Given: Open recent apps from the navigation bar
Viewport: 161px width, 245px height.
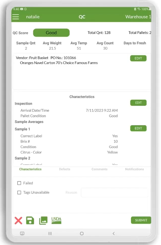Looking at the screenshot, I should [x=50, y=233].
